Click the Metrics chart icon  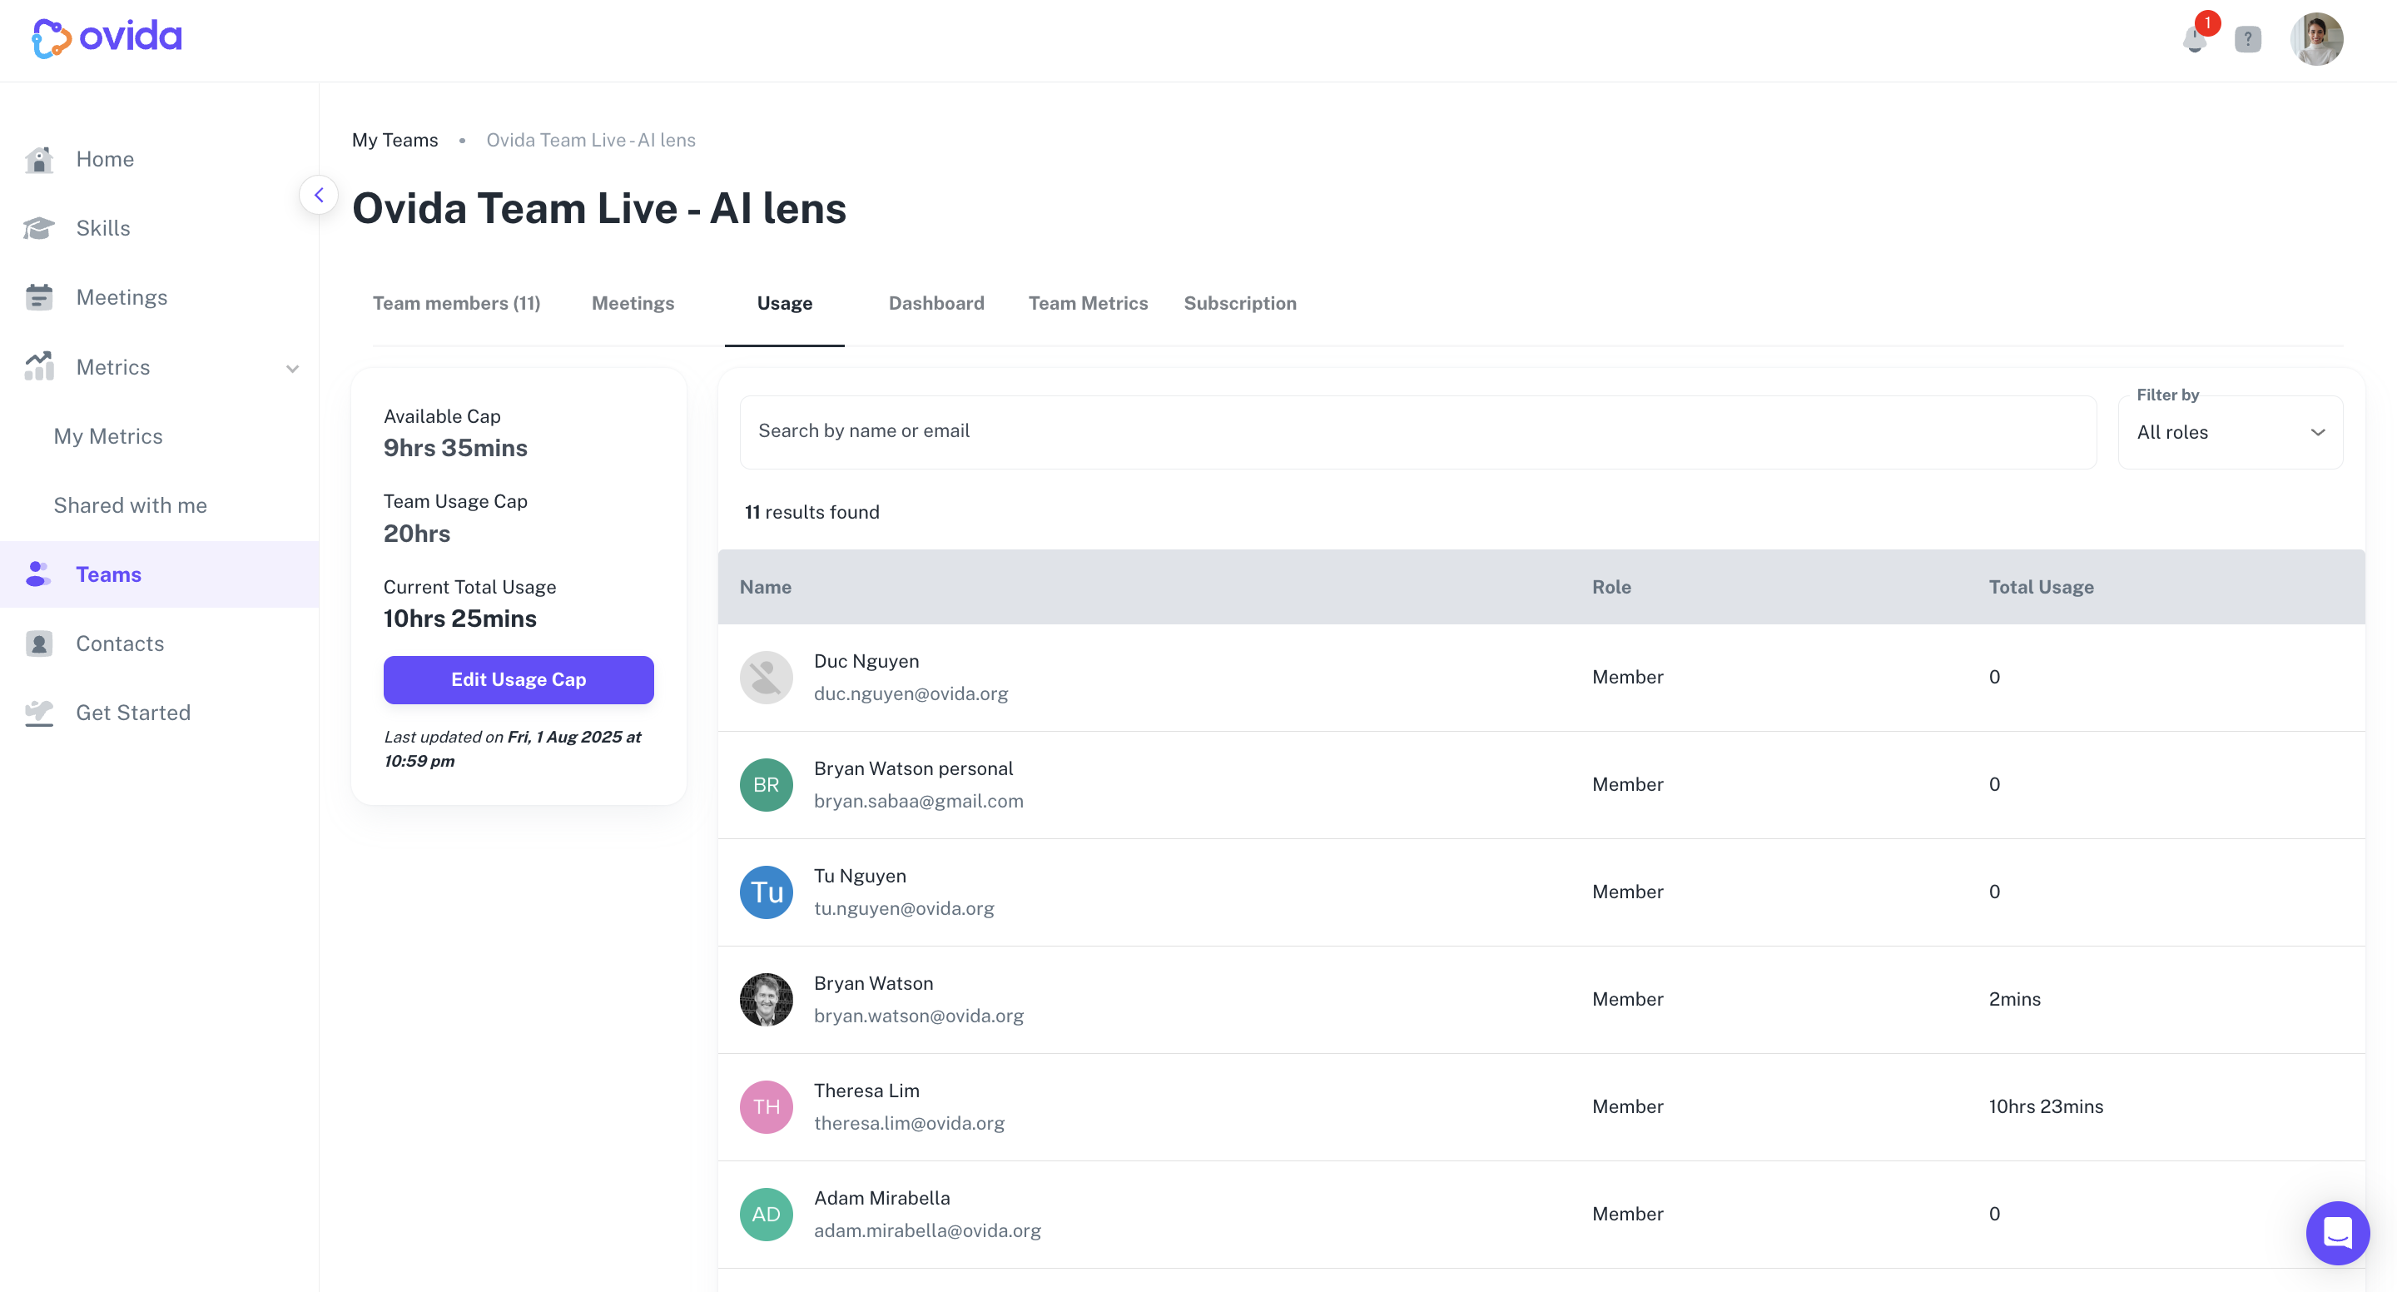click(39, 367)
